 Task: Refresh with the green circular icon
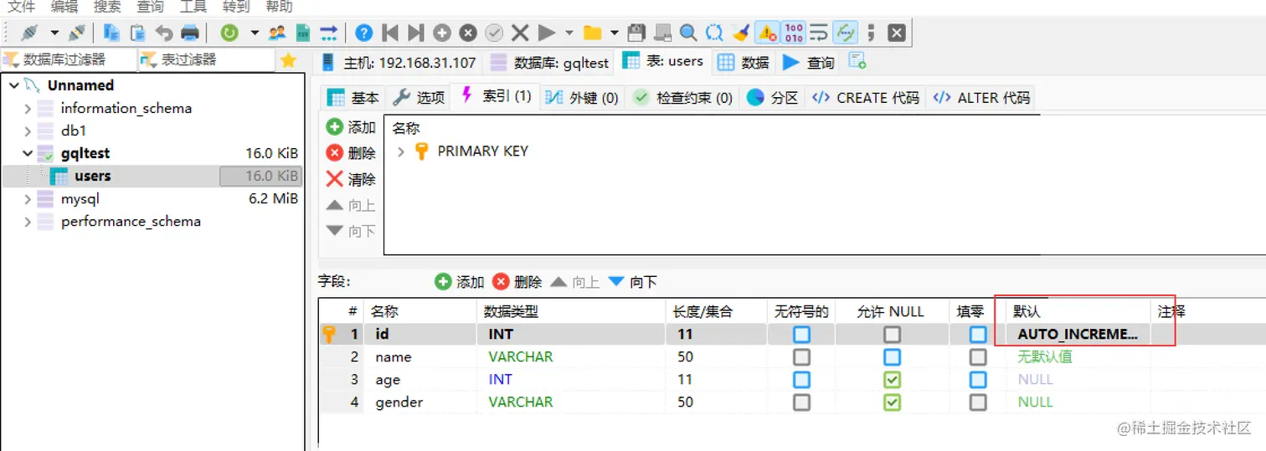(229, 33)
